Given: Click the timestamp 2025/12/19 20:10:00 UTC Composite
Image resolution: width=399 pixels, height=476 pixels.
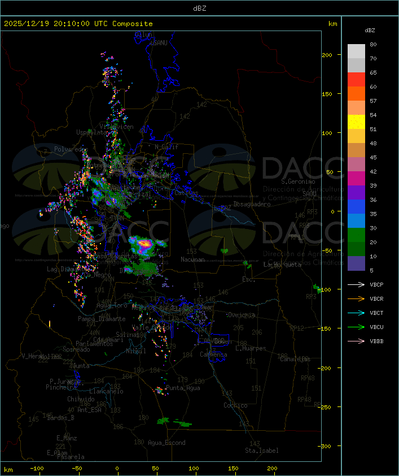Looking at the screenshot, I should (78, 24).
